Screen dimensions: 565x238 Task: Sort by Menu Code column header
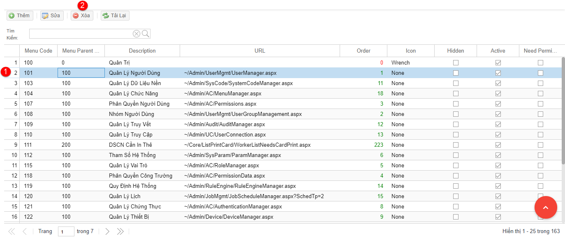click(x=38, y=51)
